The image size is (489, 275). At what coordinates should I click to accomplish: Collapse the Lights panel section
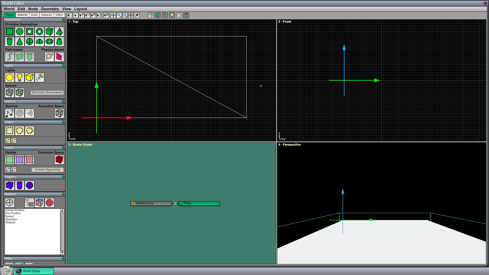(63, 66)
